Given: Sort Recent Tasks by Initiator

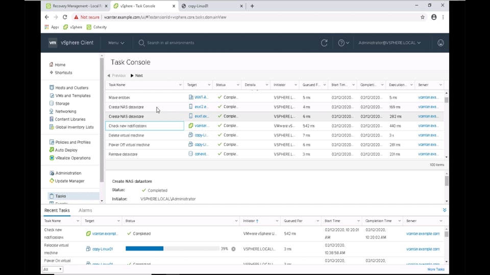Looking at the screenshot, I should point(251,221).
